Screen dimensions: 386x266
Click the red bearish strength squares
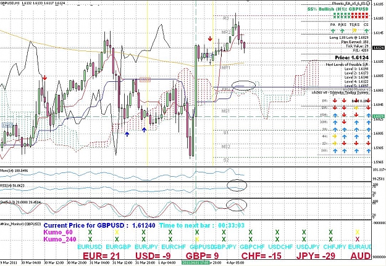click(360, 15)
